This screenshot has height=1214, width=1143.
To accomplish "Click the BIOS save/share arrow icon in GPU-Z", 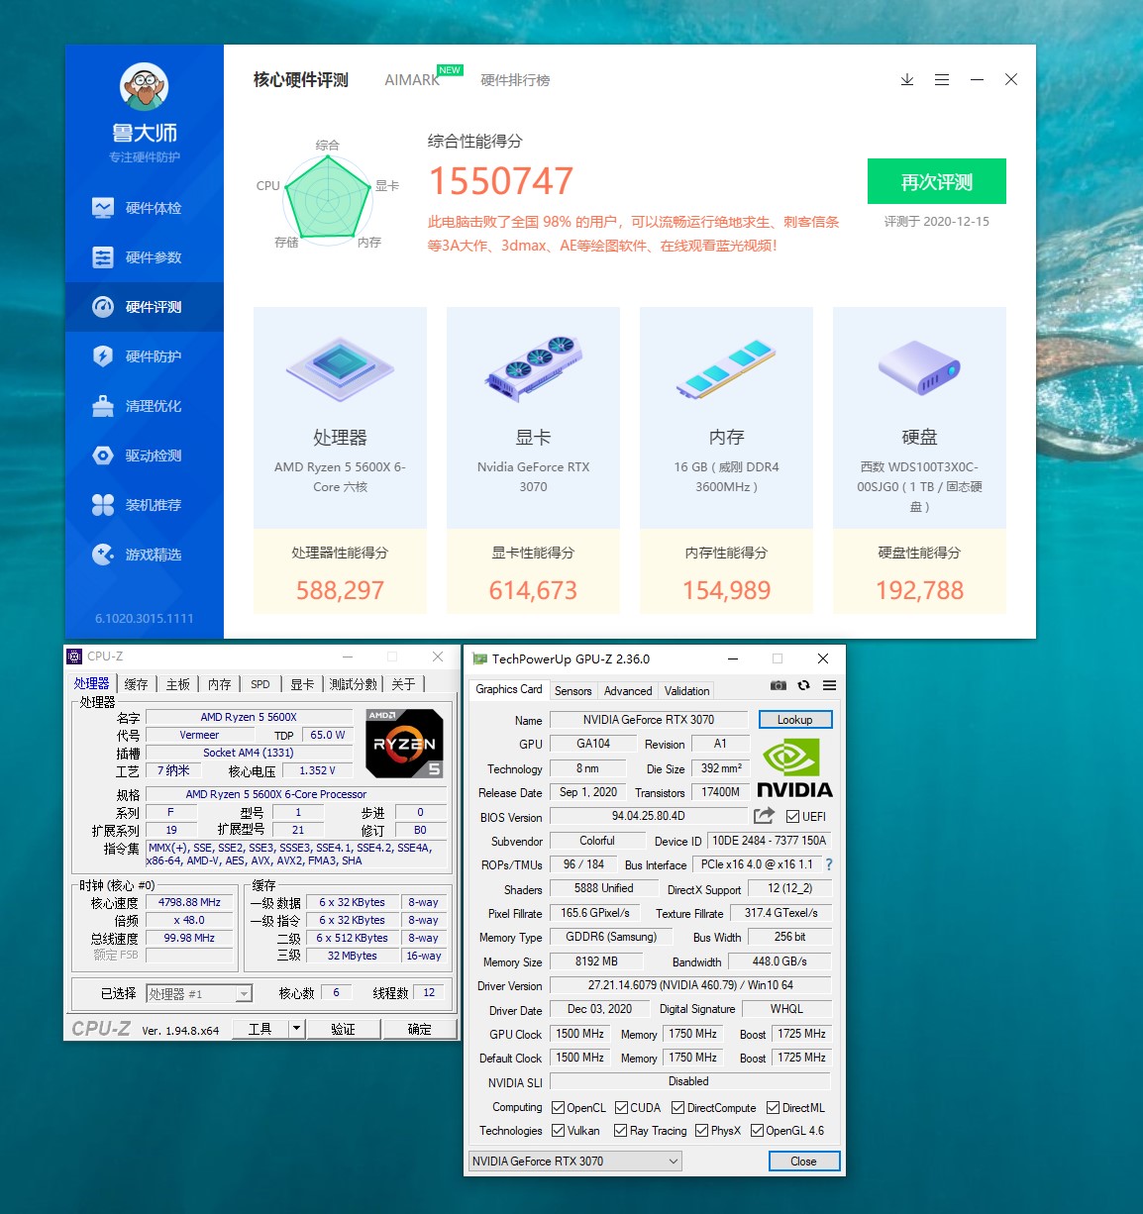I will click(x=764, y=816).
